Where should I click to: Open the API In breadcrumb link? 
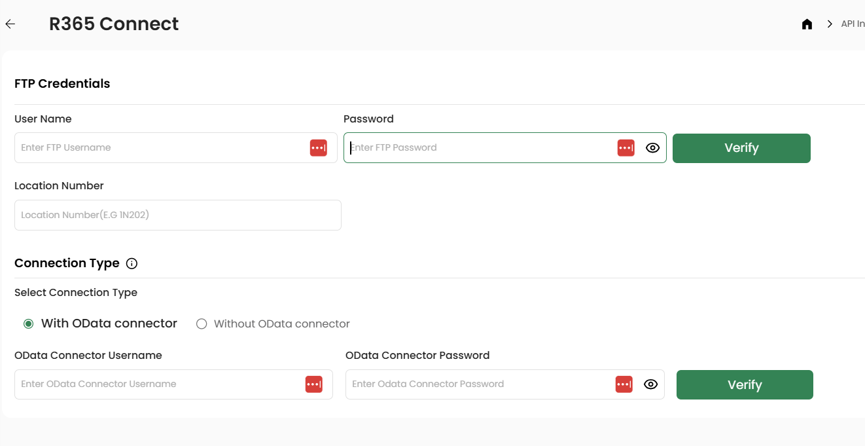(853, 24)
